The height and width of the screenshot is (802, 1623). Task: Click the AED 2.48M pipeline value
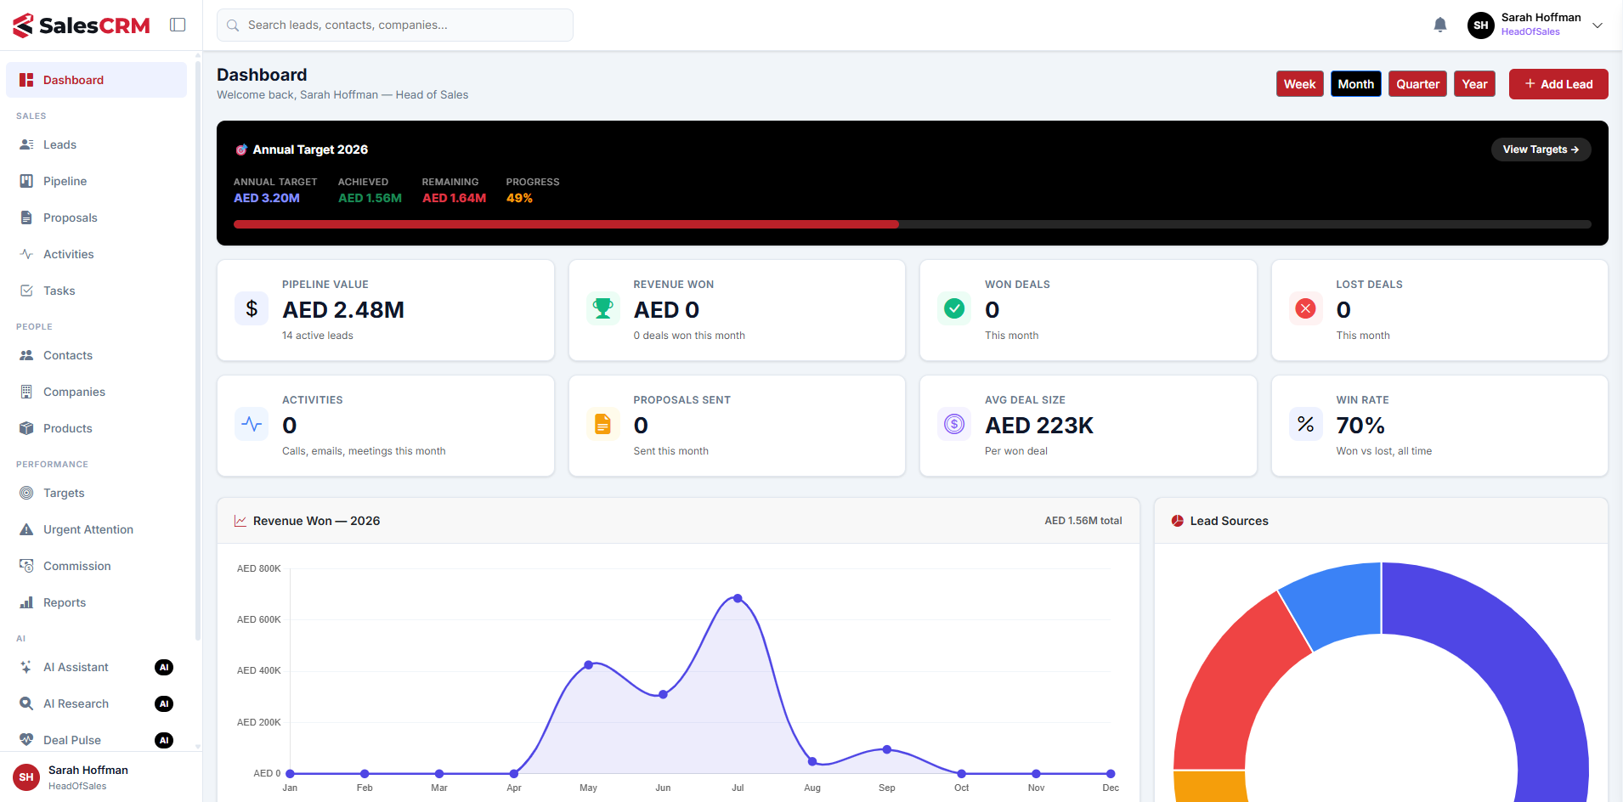point(343,310)
